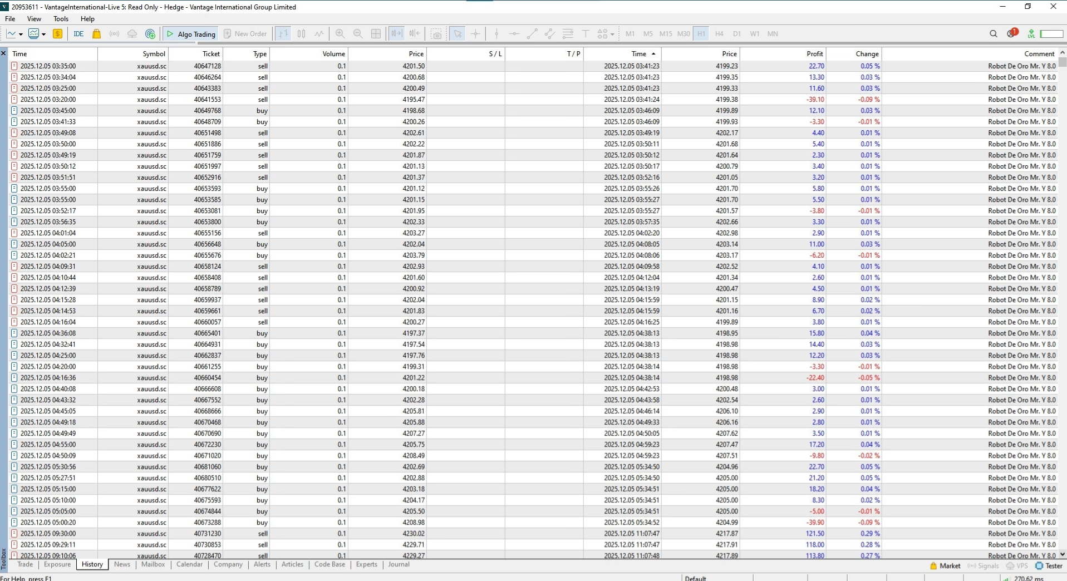Click the Signals broadcast icon in toolbar
The height and width of the screenshot is (581, 1067).
coord(114,34)
